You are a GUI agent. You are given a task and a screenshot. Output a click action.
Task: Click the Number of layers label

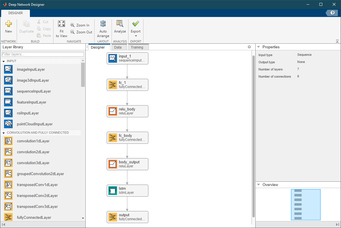(270, 69)
